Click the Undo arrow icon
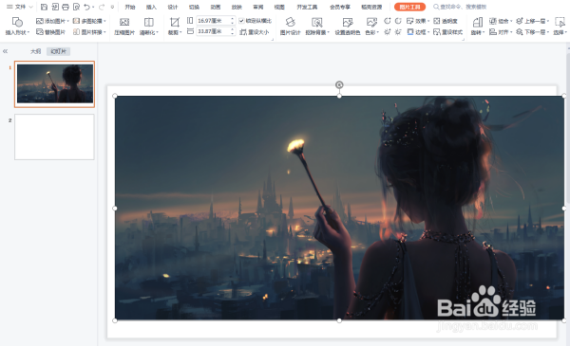The image size is (570, 346). coord(86,7)
